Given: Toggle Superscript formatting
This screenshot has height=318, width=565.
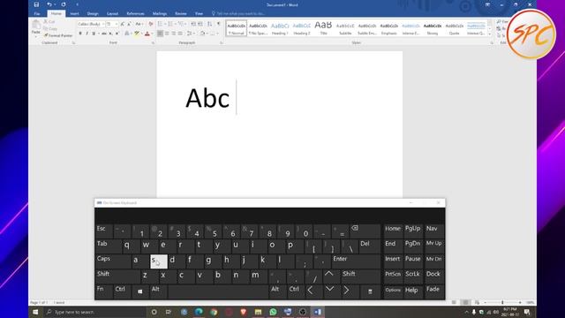Looking at the screenshot, I should pyautogui.click(x=117, y=34).
